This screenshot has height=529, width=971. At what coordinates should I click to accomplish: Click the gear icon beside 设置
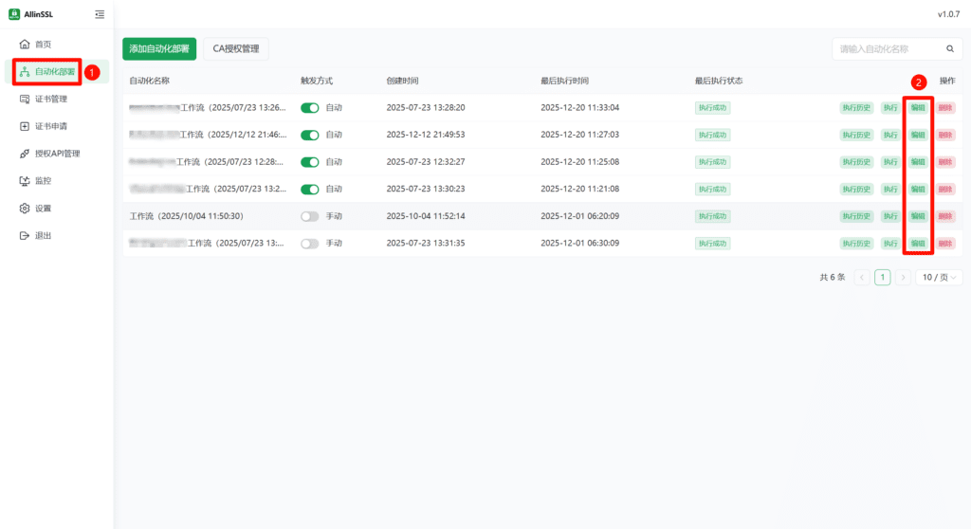(25, 208)
